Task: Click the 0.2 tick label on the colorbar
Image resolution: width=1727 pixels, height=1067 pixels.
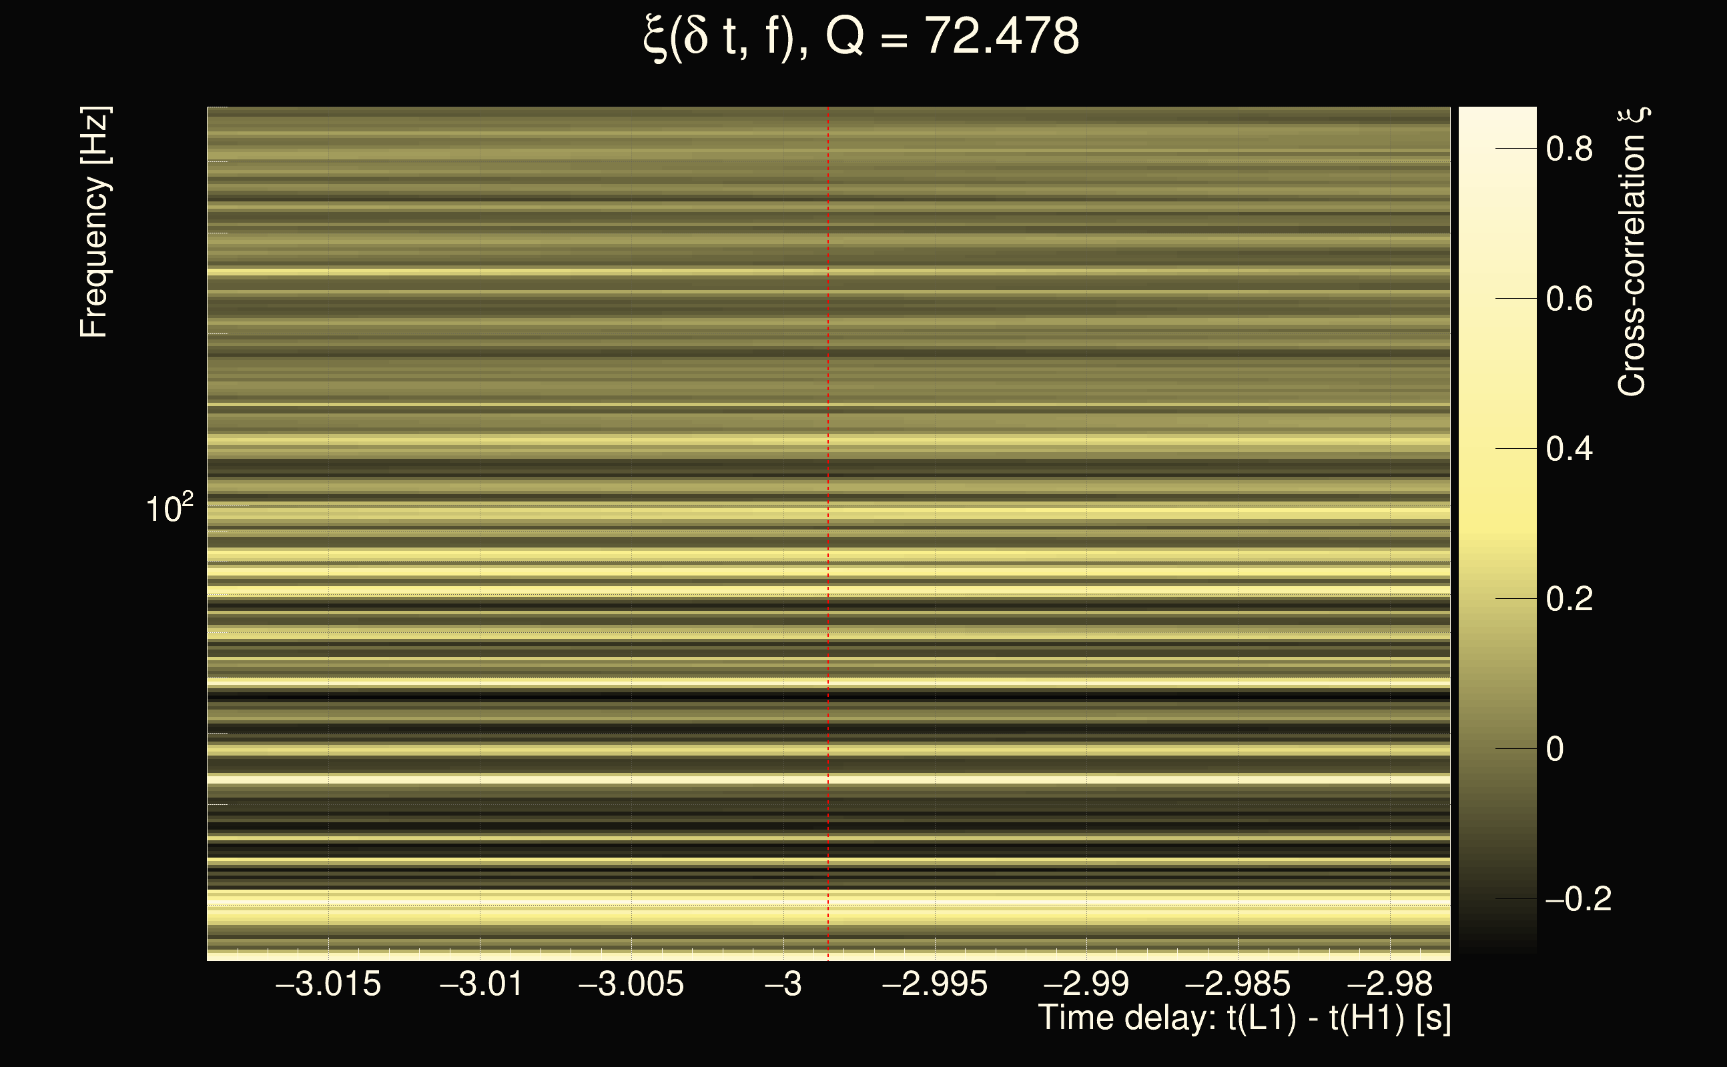Action: 1569,599
